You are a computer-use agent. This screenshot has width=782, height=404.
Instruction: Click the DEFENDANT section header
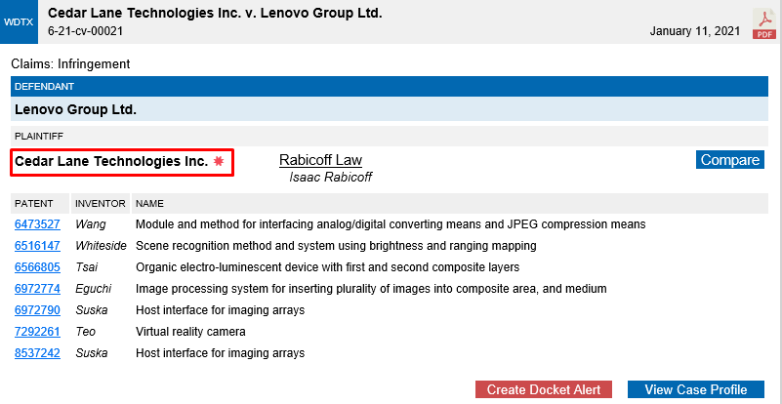(390, 86)
